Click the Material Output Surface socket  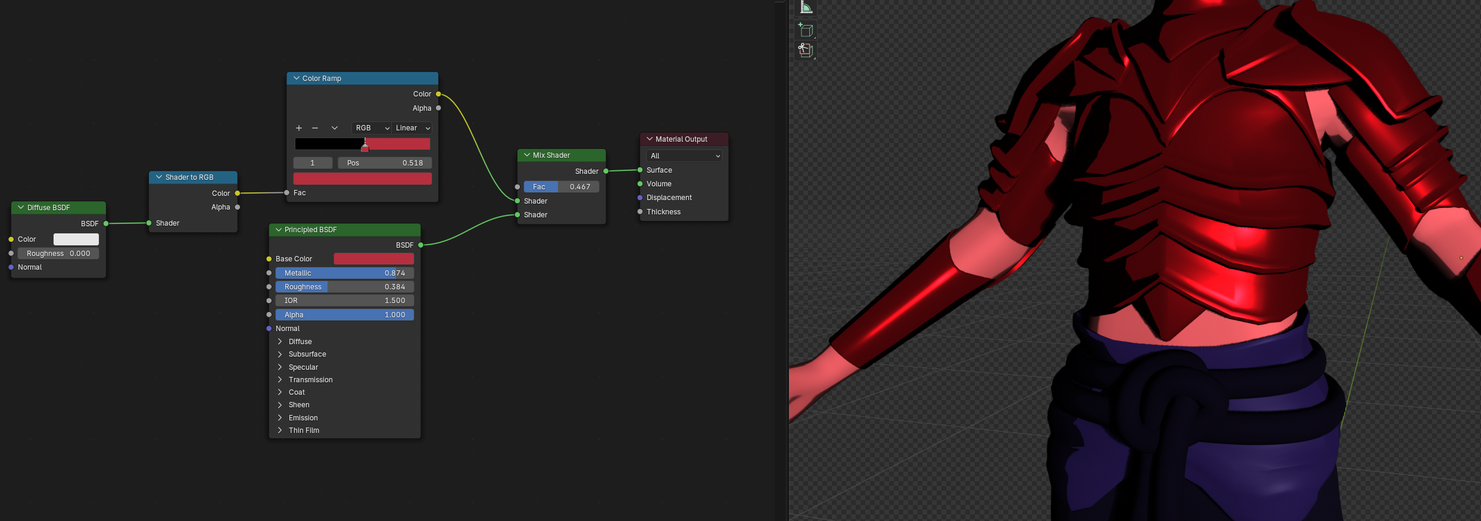(x=640, y=170)
